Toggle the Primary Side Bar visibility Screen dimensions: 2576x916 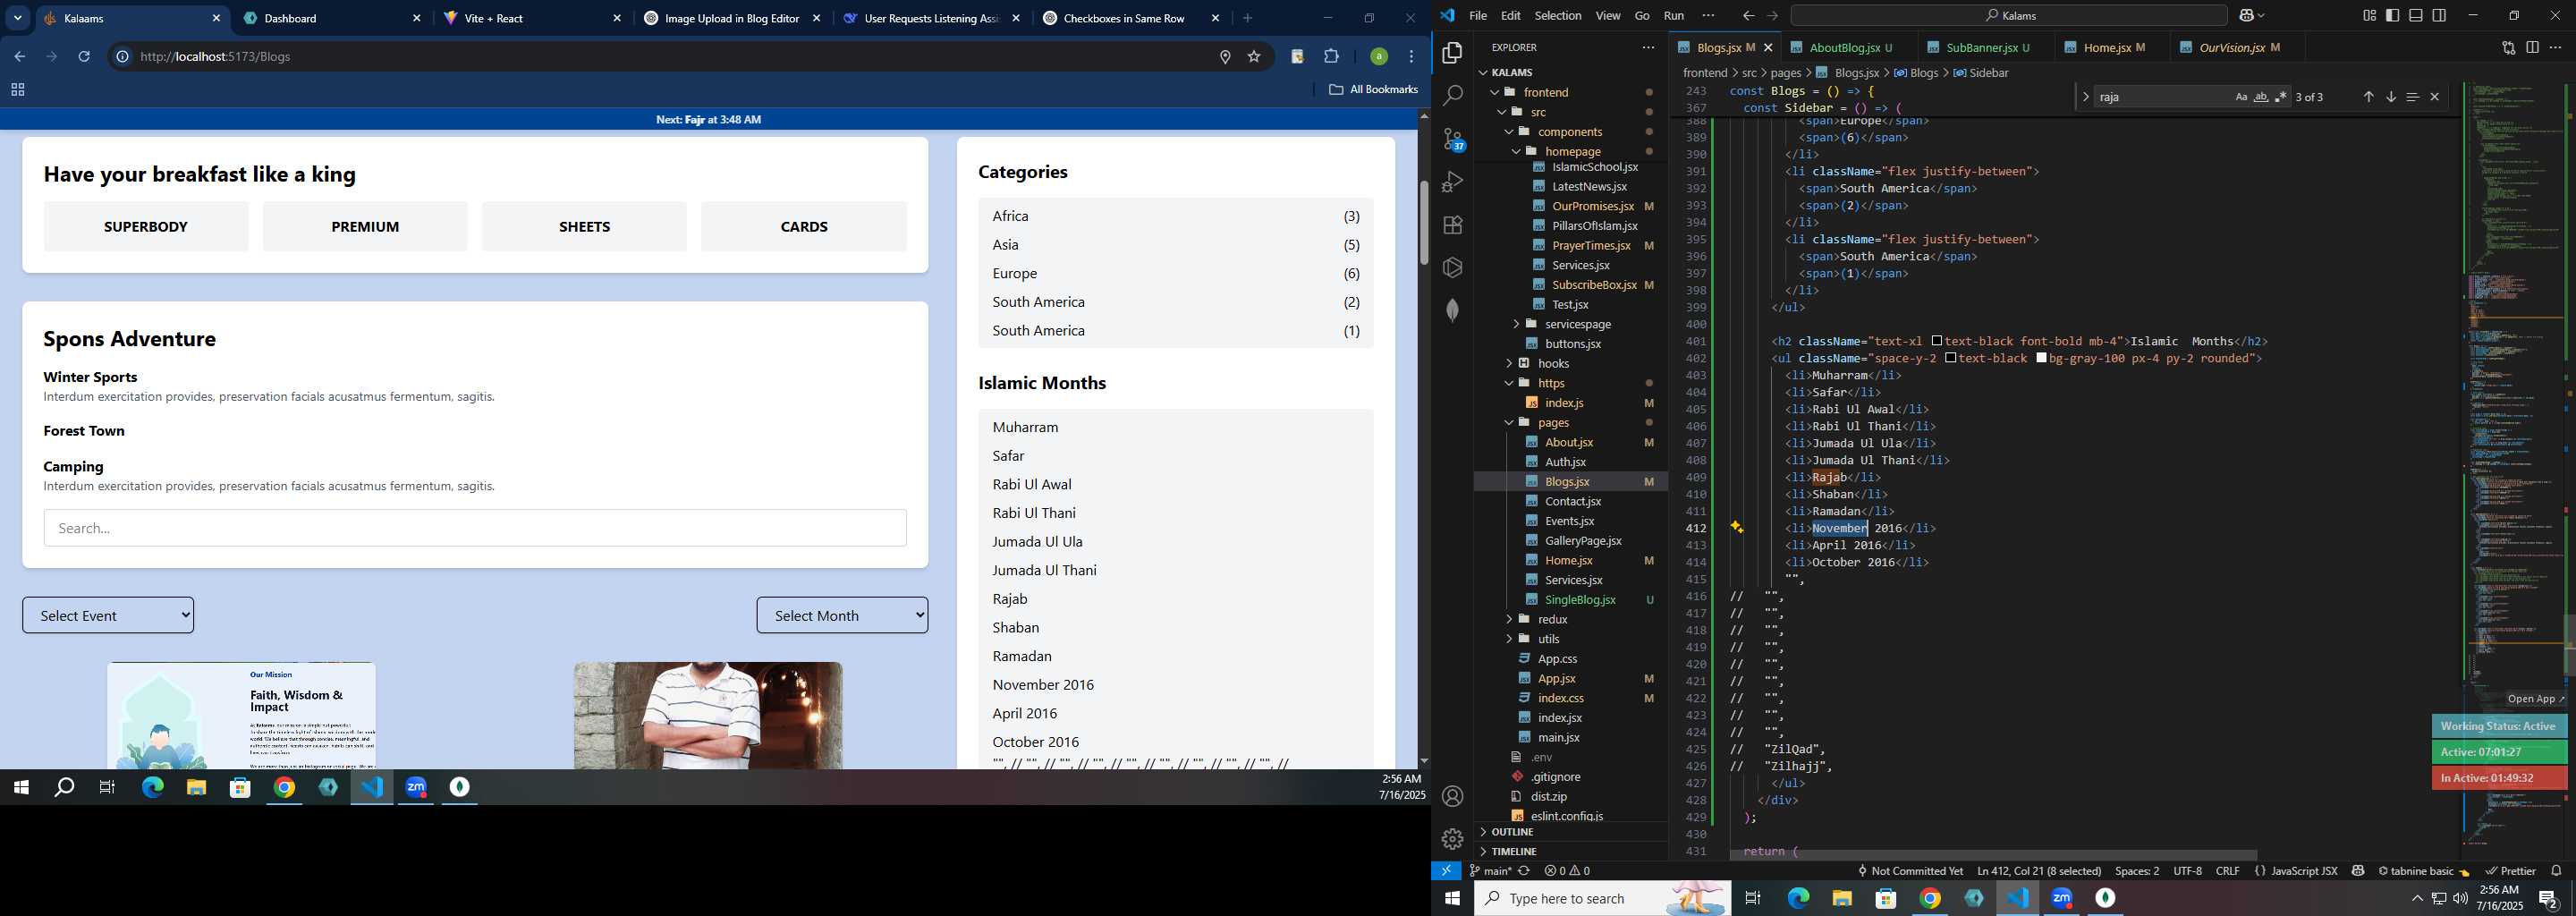[2392, 15]
